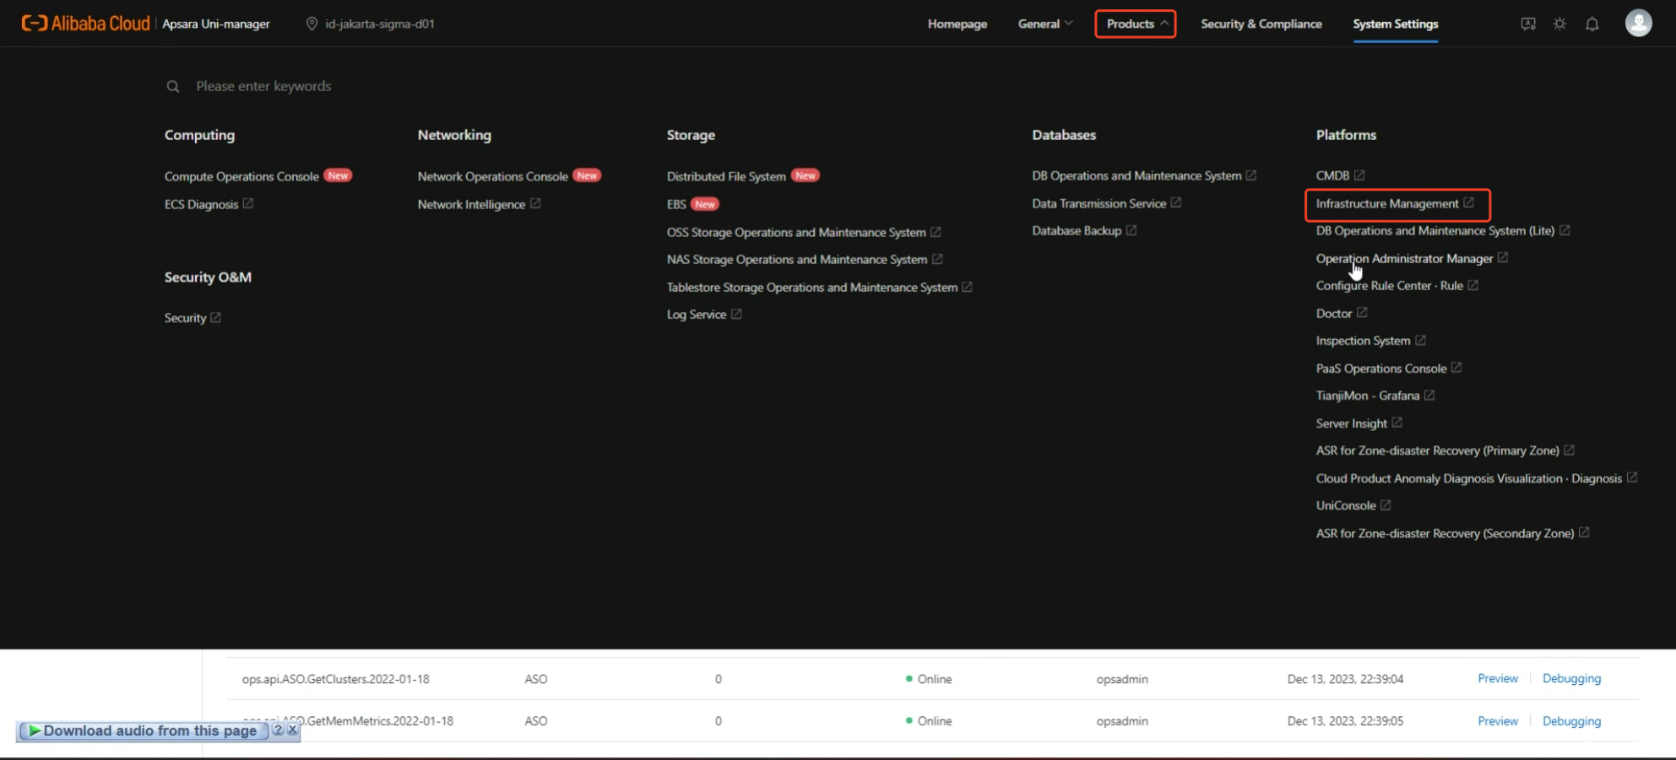Open OSS Storage Operations and Maintenance System
This screenshot has height=760, width=1676.
[x=796, y=232]
